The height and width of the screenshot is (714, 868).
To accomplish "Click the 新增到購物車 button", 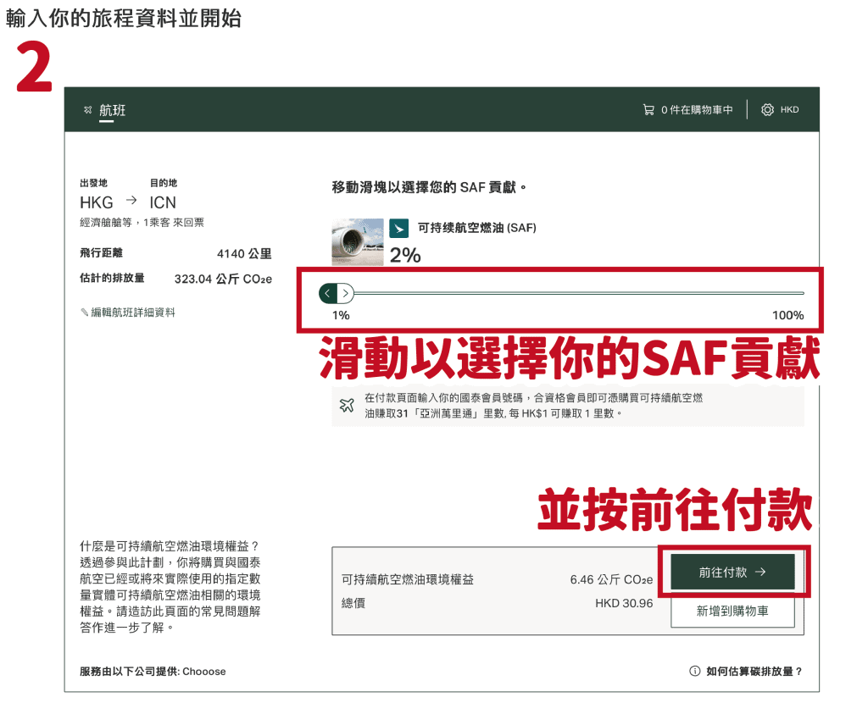I will [732, 611].
